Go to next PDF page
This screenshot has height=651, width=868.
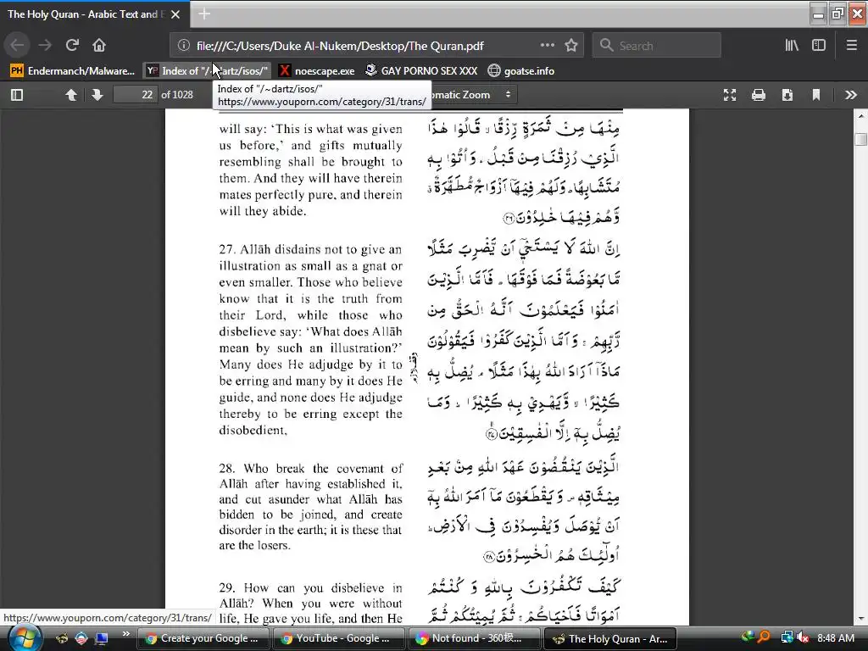(x=97, y=95)
